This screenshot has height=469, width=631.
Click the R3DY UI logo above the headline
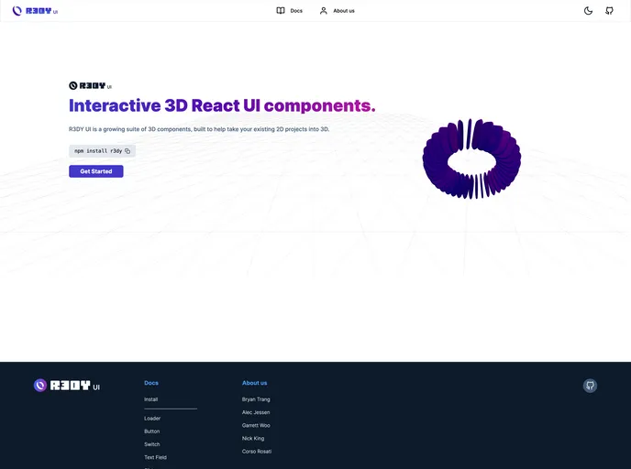click(x=90, y=85)
